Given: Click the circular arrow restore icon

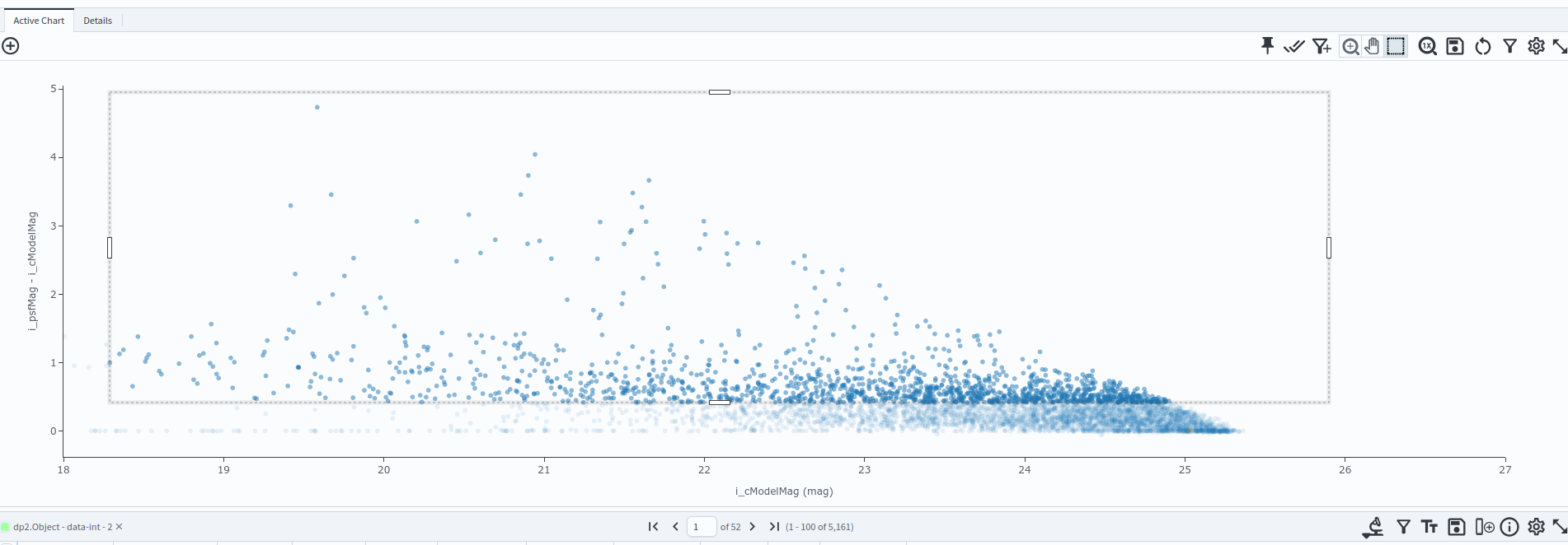Looking at the screenshot, I should (x=1483, y=46).
